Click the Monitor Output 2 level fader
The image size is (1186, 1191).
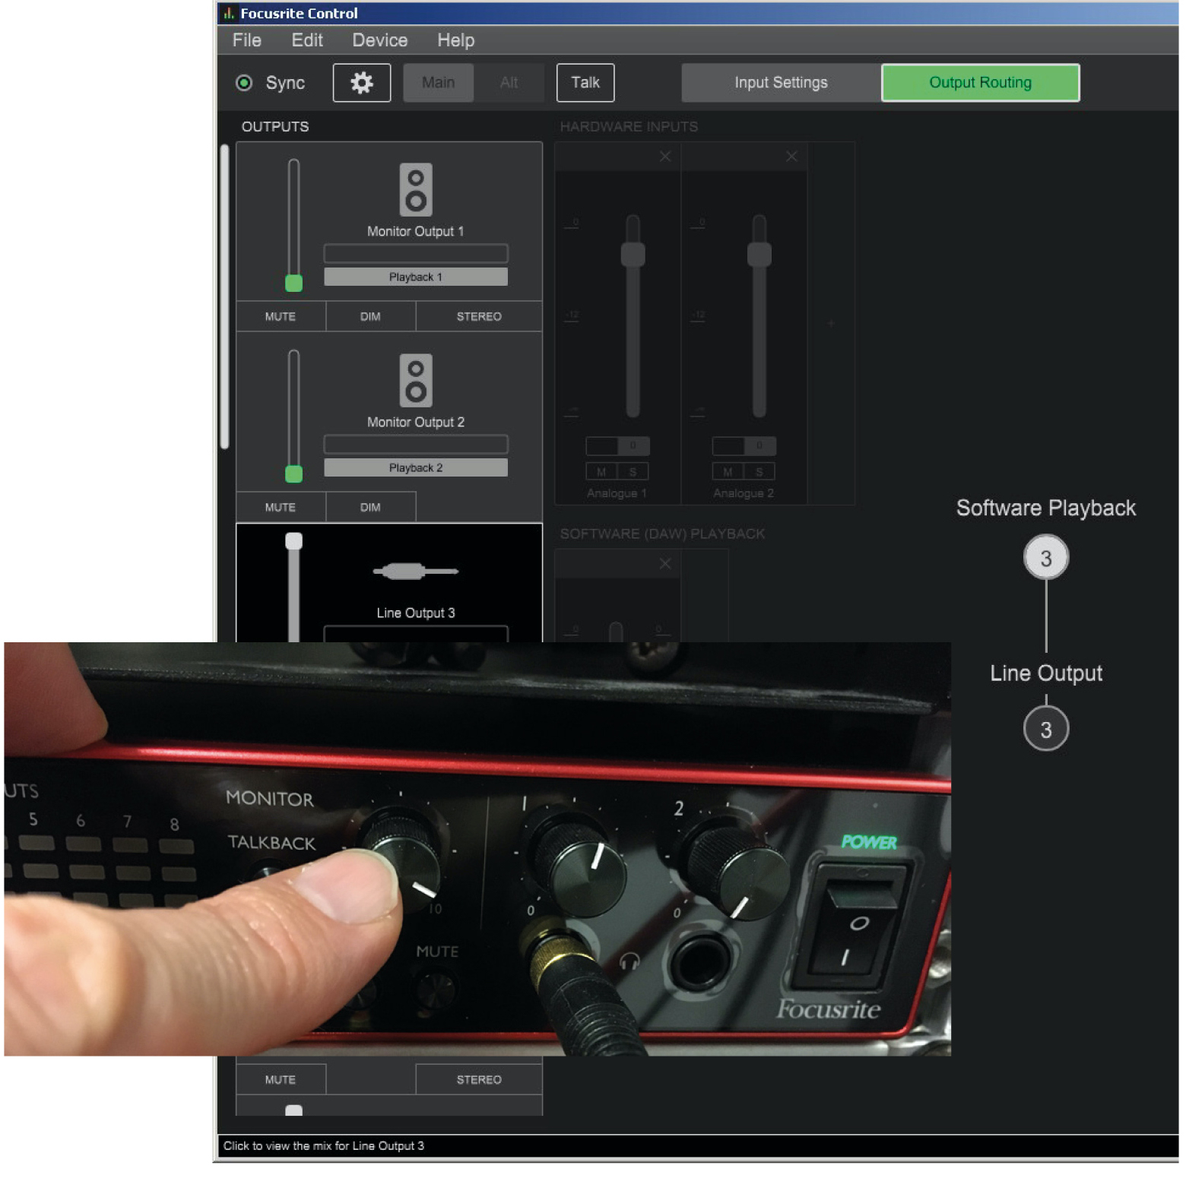(x=293, y=474)
